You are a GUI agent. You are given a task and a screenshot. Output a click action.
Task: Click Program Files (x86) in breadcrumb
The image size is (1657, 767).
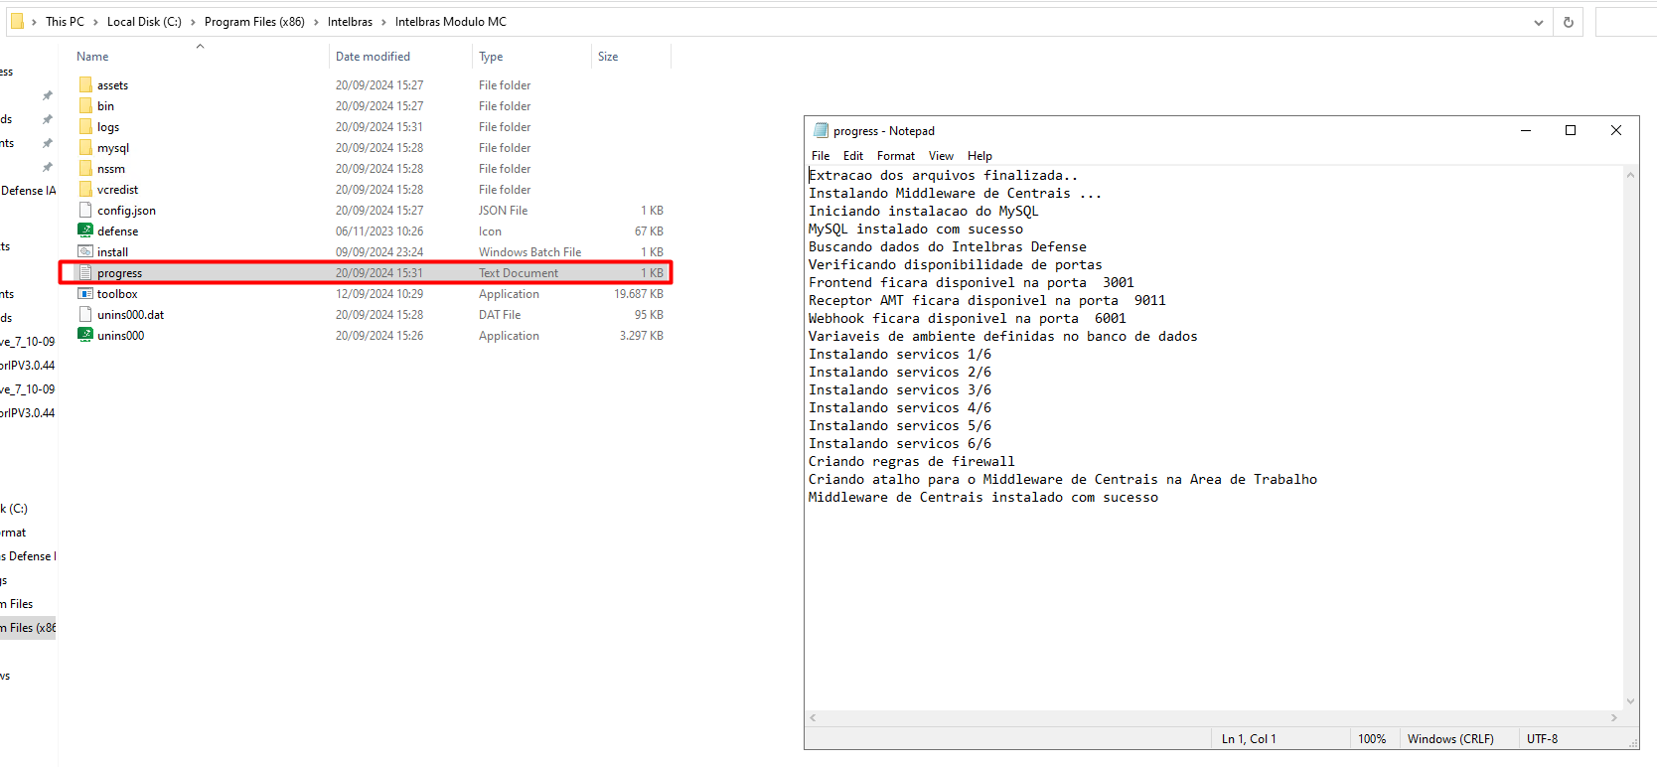pos(254,22)
